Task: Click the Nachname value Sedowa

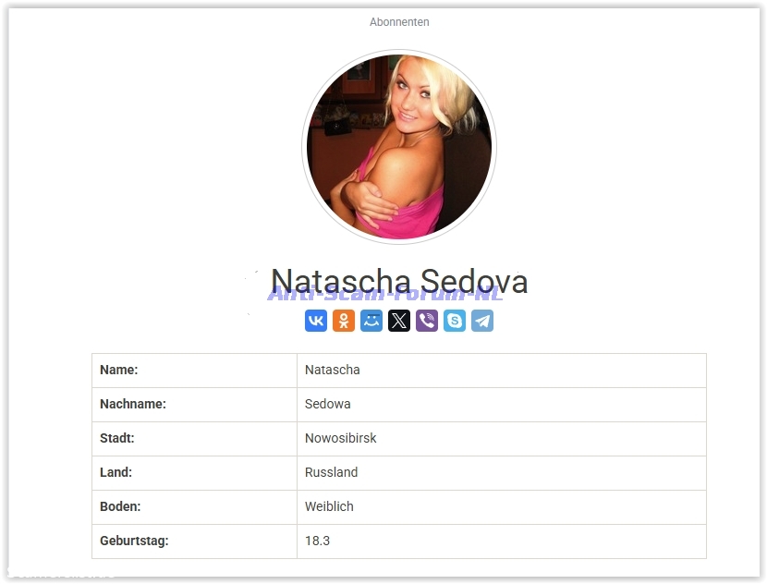Action: tap(327, 404)
